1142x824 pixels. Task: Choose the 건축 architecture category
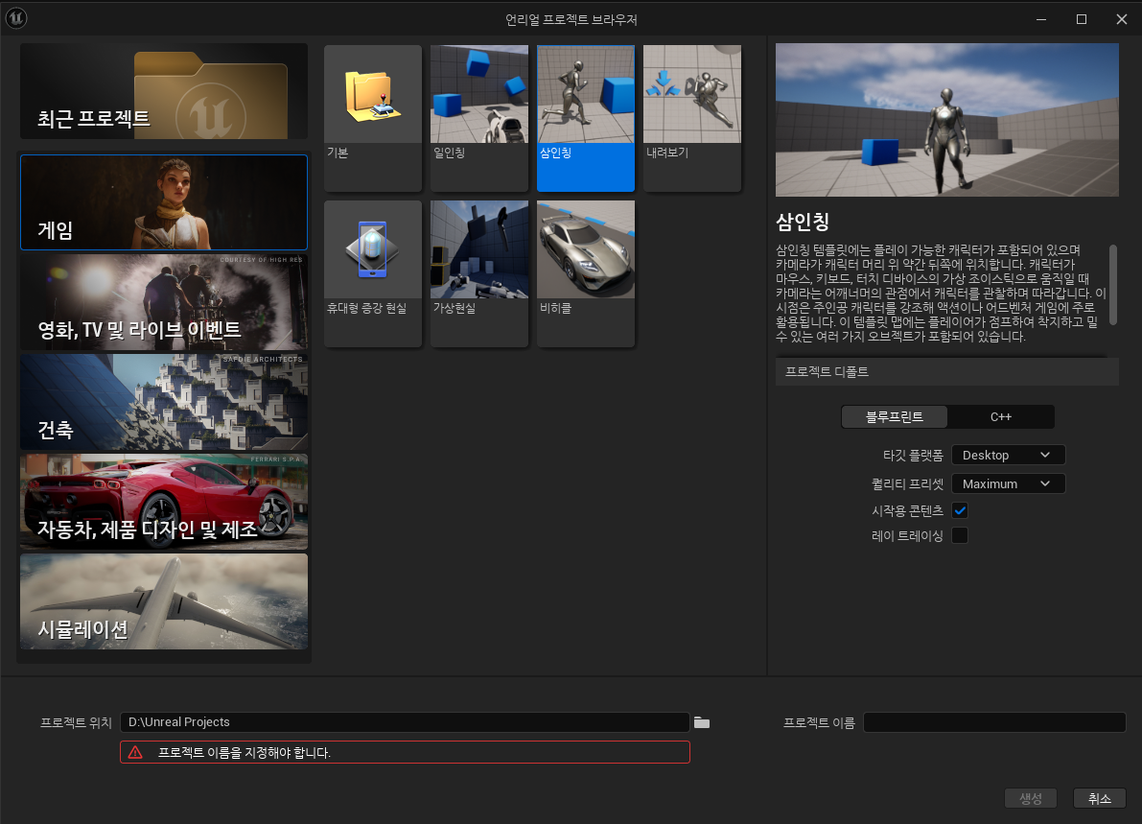(x=164, y=401)
